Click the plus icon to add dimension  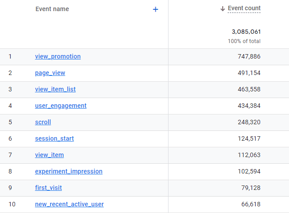[x=155, y=9]
